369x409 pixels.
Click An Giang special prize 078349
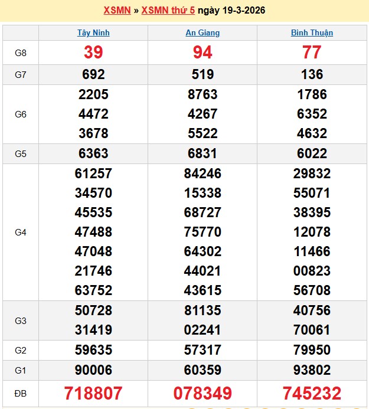coord(203,394)
